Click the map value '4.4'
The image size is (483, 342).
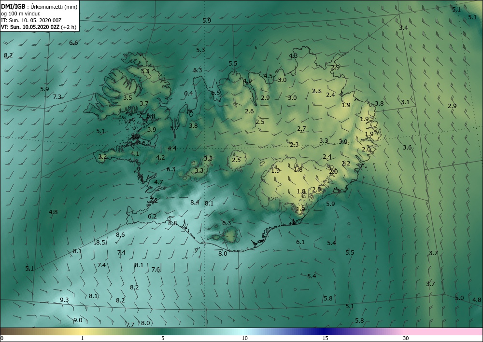pyautogui.click(x=172, y=149)
